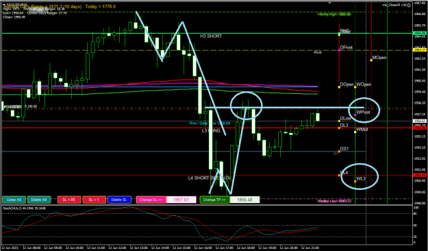Select the MOpen yellow dot marker

coord(371,60)
